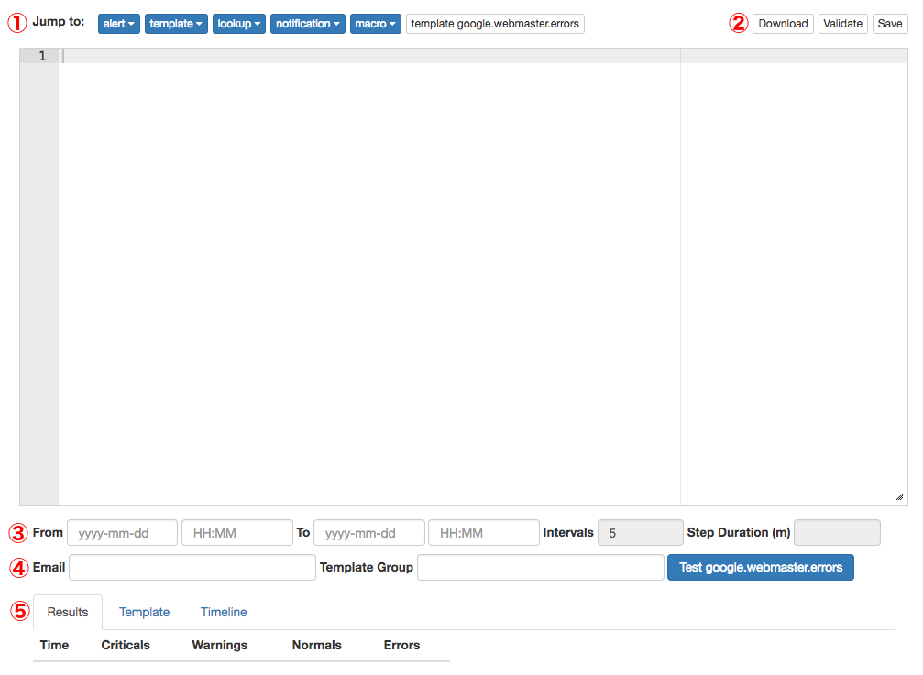923x675 pixels.
Task: Open the Template tab
Action: pos(144,612)
